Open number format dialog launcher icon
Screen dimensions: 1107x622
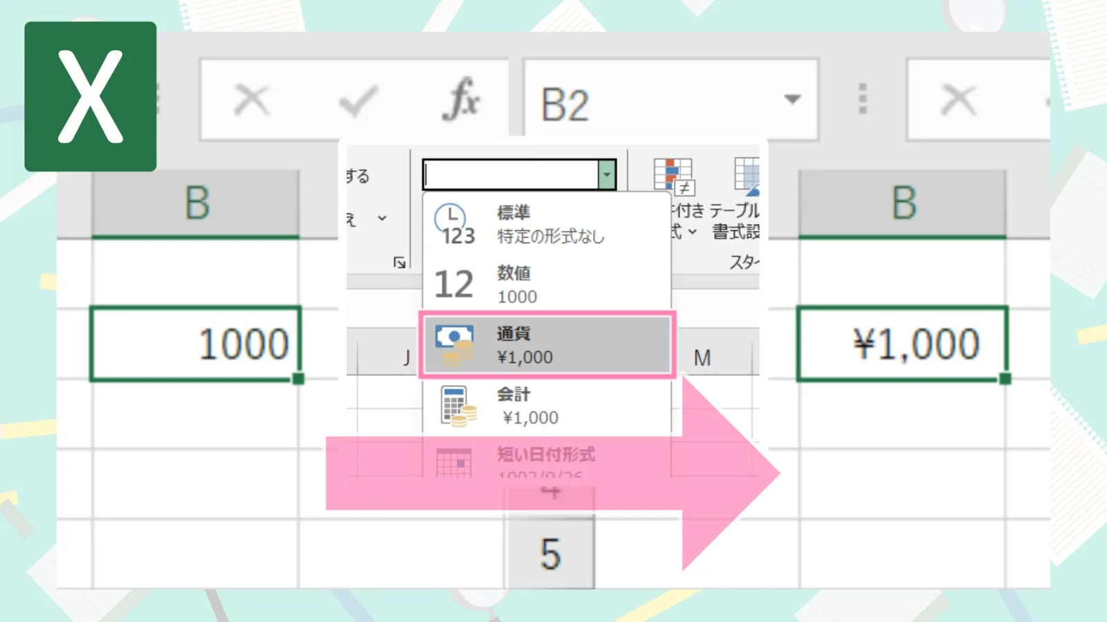pyautogui.click(x=399, y=262)
